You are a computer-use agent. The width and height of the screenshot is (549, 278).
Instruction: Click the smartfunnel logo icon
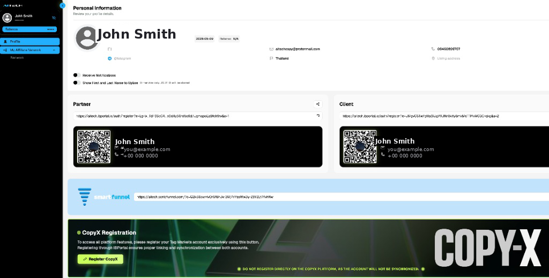point(84,197)
